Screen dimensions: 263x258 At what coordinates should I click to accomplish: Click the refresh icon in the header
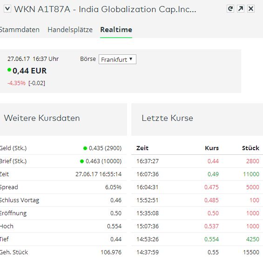(230, 9)
